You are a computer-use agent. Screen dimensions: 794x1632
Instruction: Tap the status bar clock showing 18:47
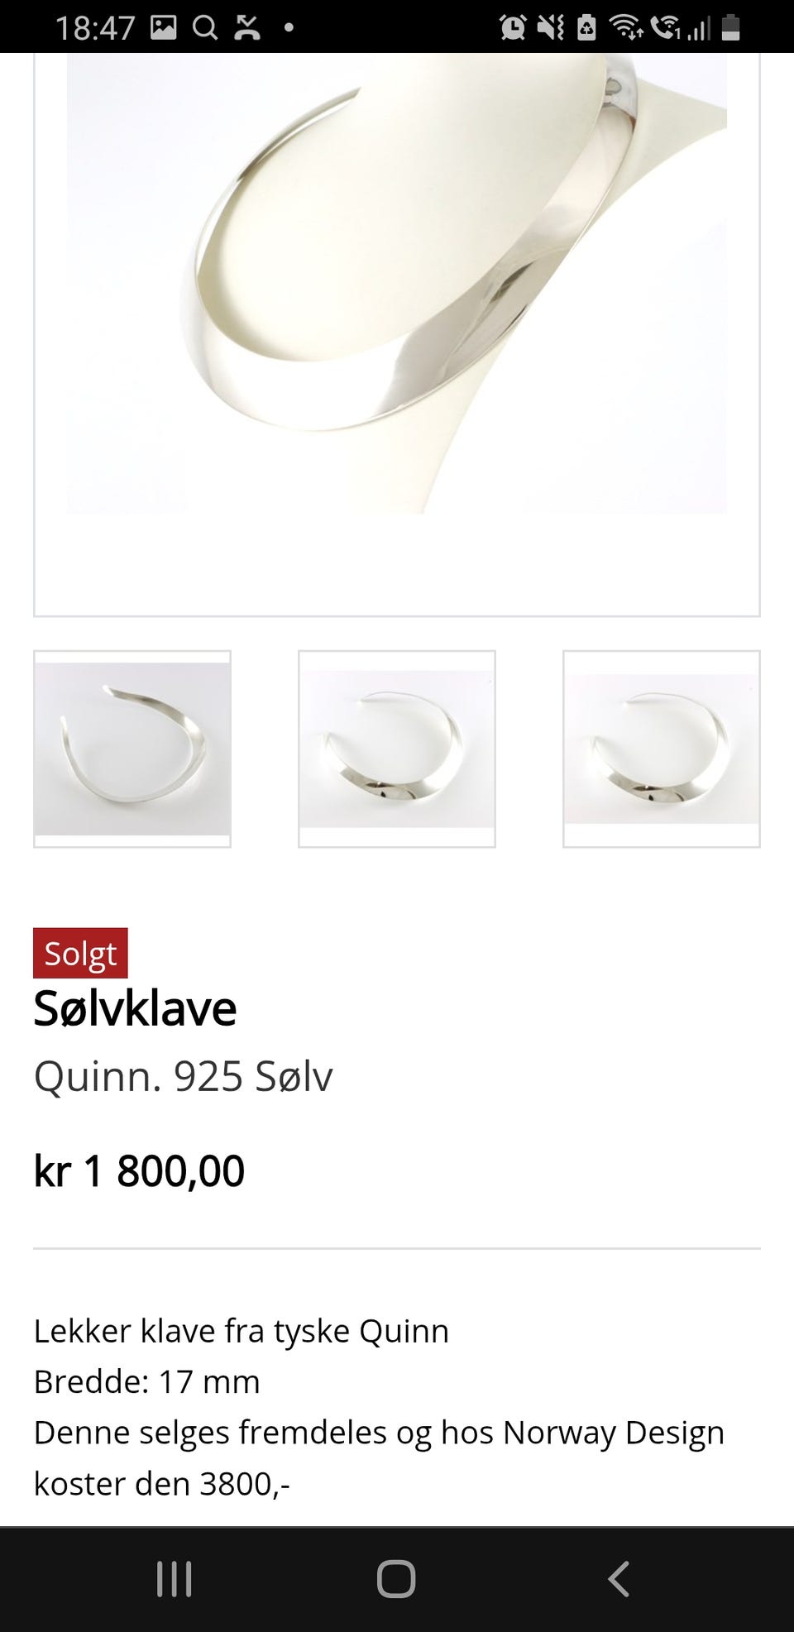tap(95, 28)
